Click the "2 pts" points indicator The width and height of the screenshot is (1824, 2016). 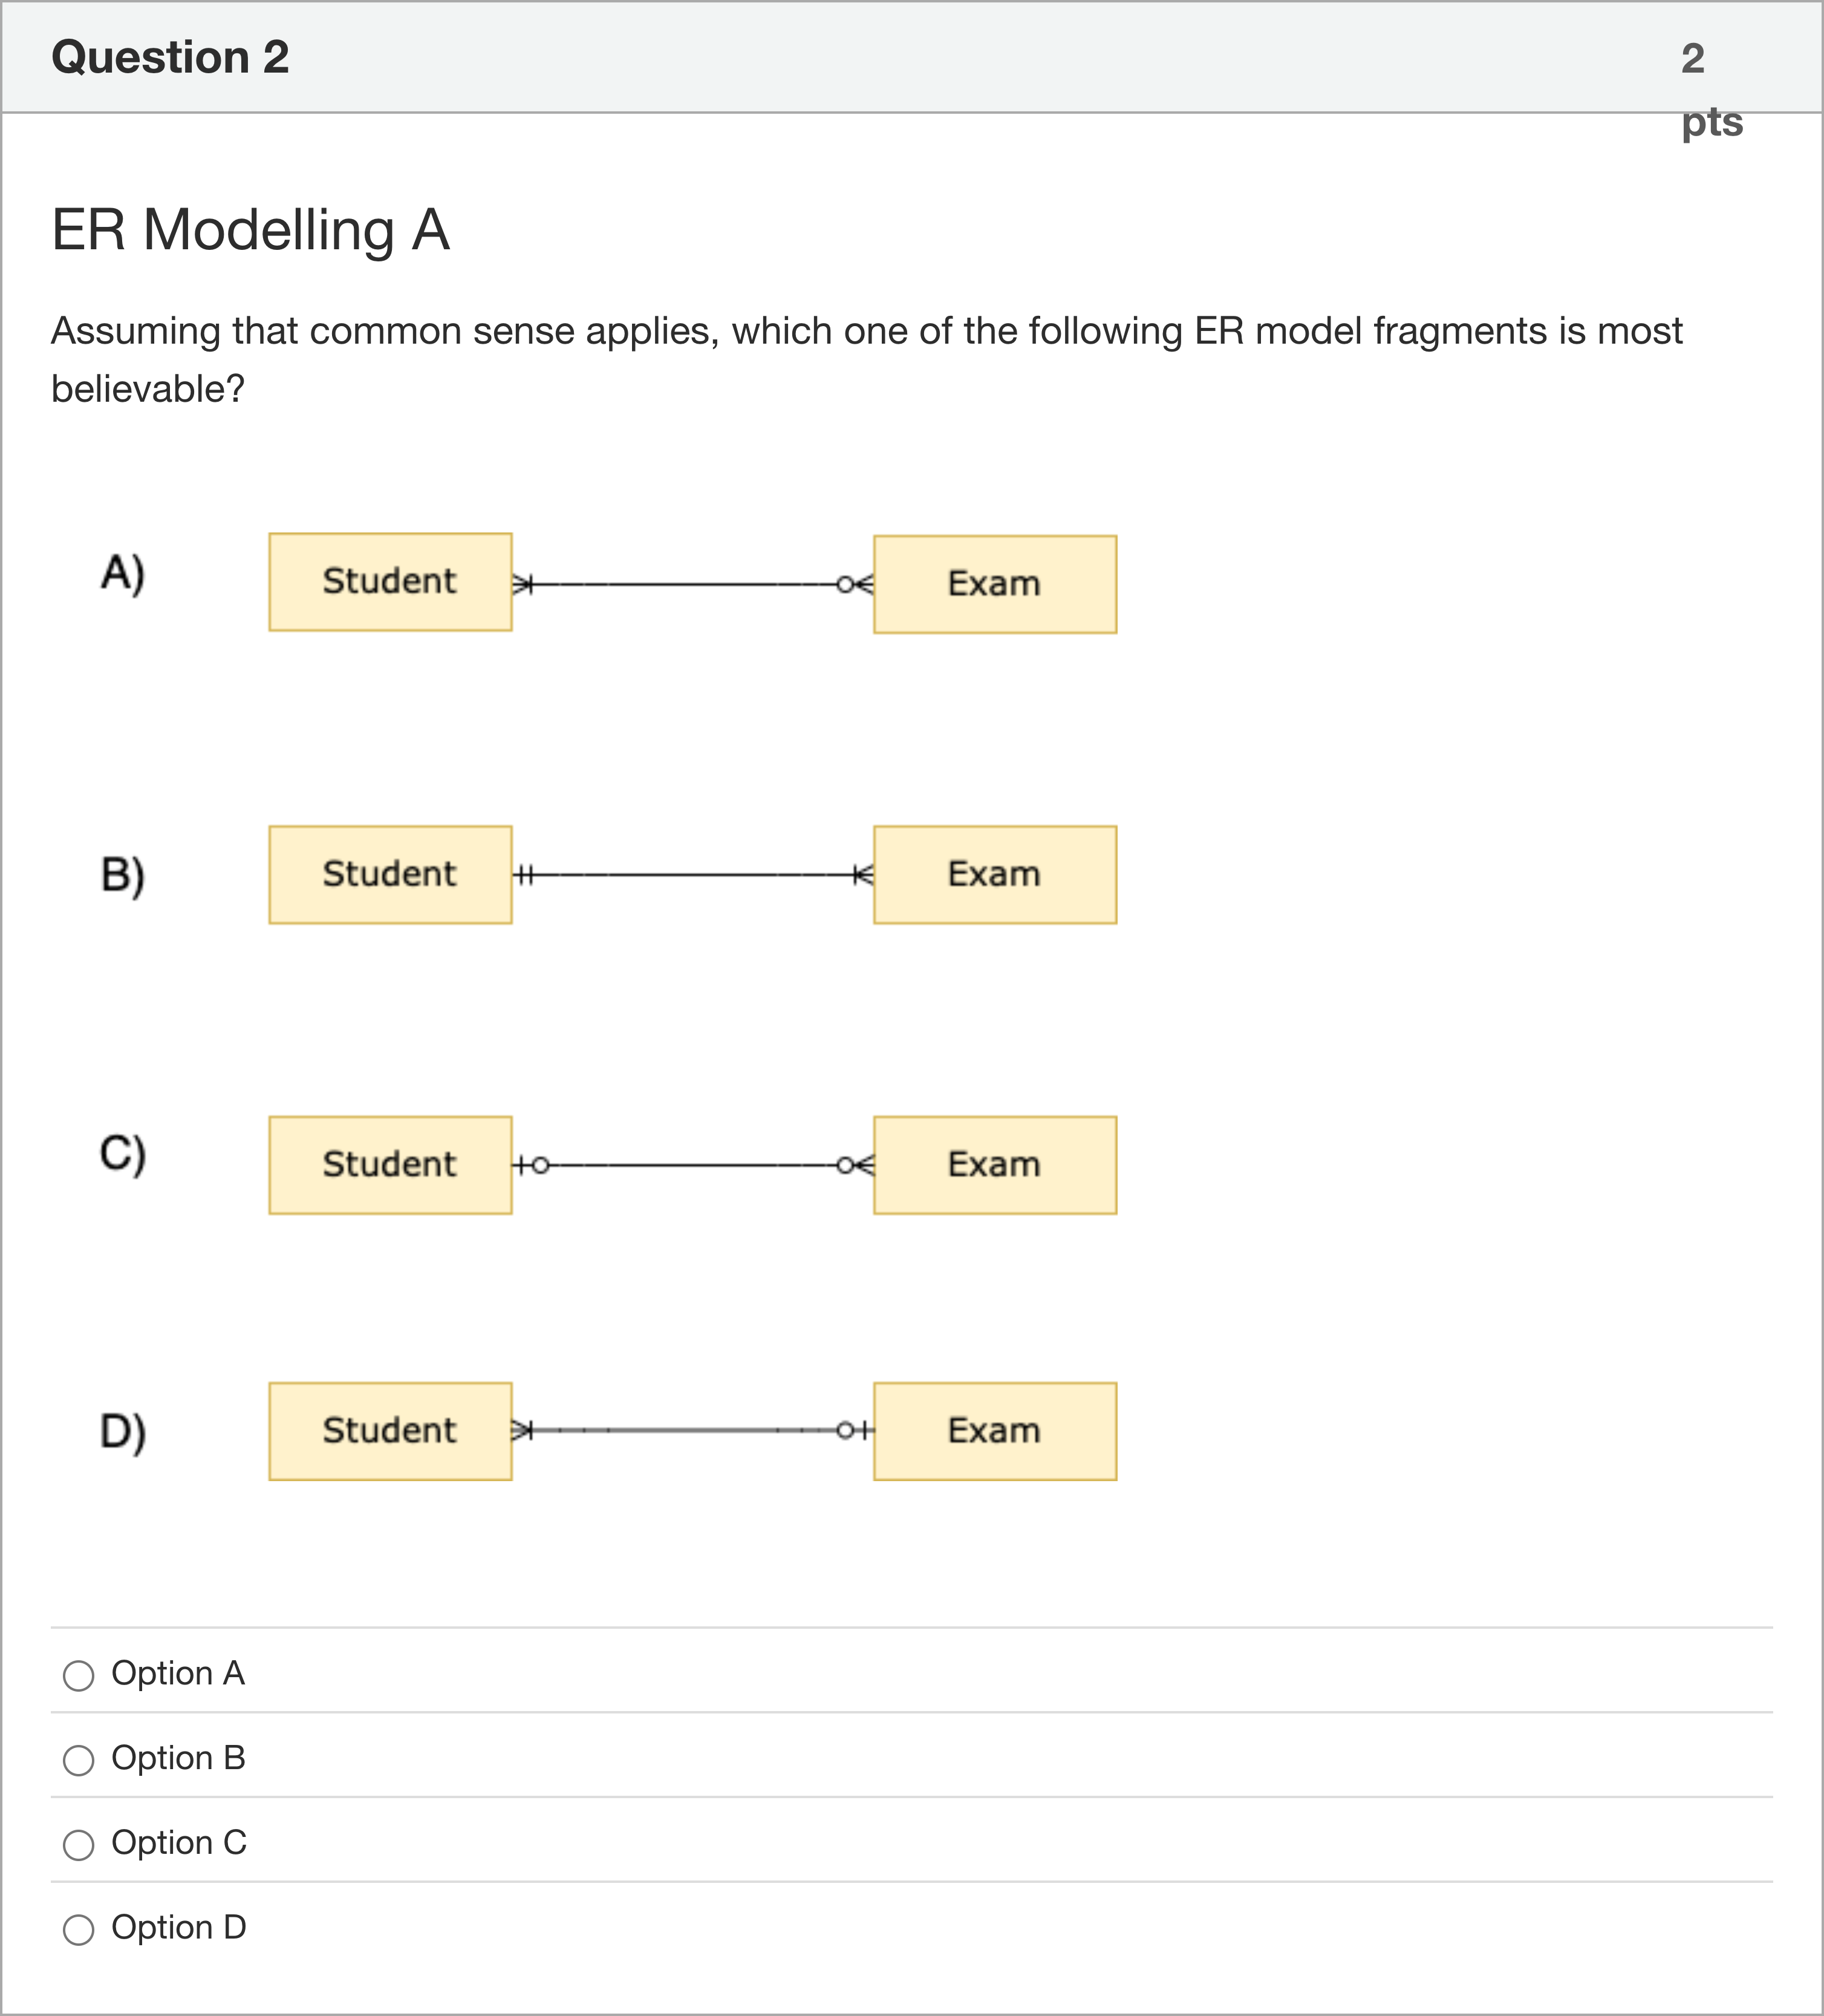pyautogui.click(x=1710, y=89)
